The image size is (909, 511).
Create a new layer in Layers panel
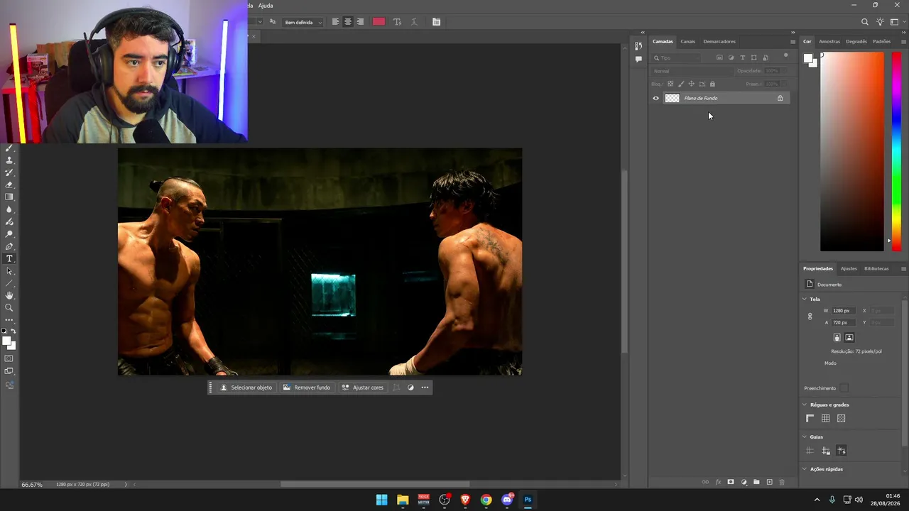[769, 482]
